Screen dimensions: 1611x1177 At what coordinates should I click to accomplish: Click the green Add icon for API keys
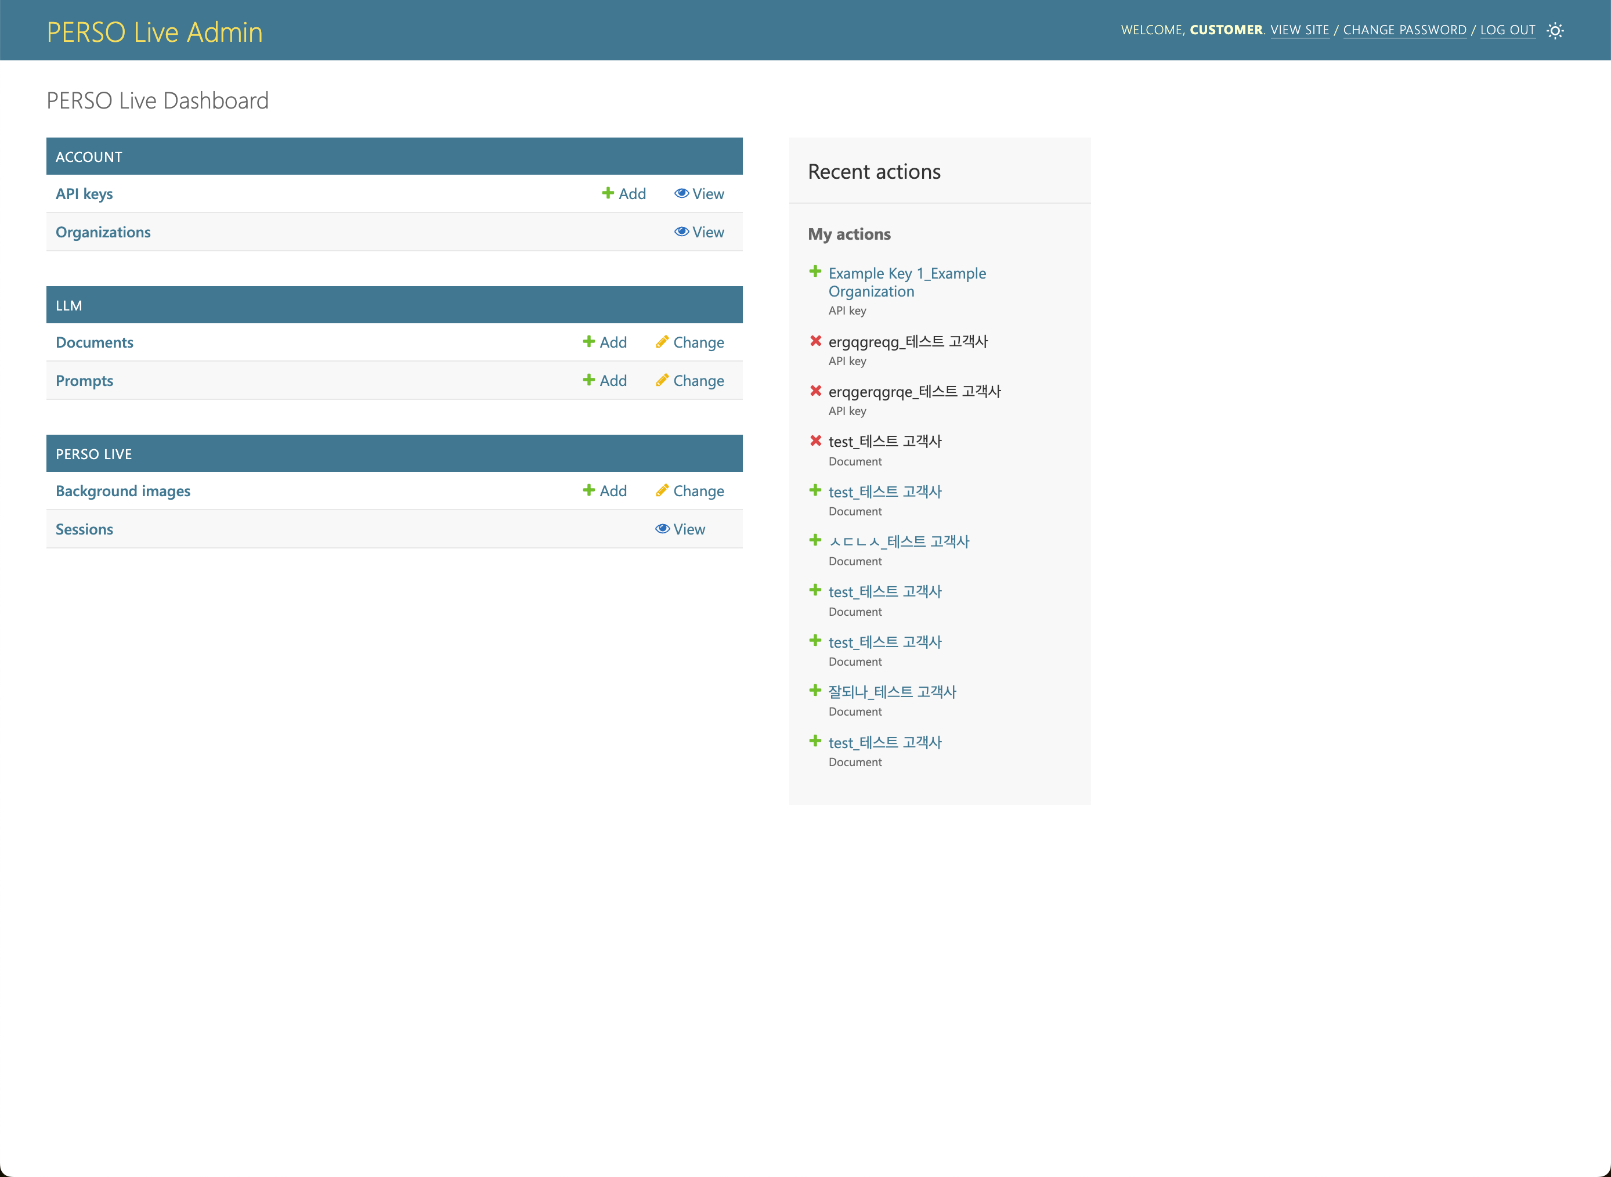coord(609,193)
